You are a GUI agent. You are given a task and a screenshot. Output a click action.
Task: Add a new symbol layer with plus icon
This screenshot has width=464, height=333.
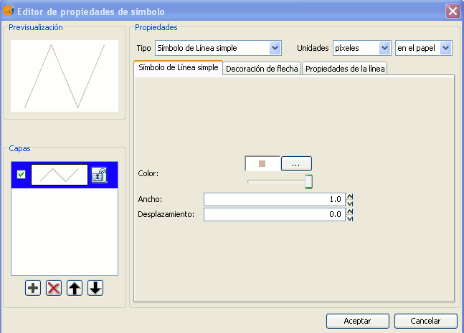[x=33, y=288]
